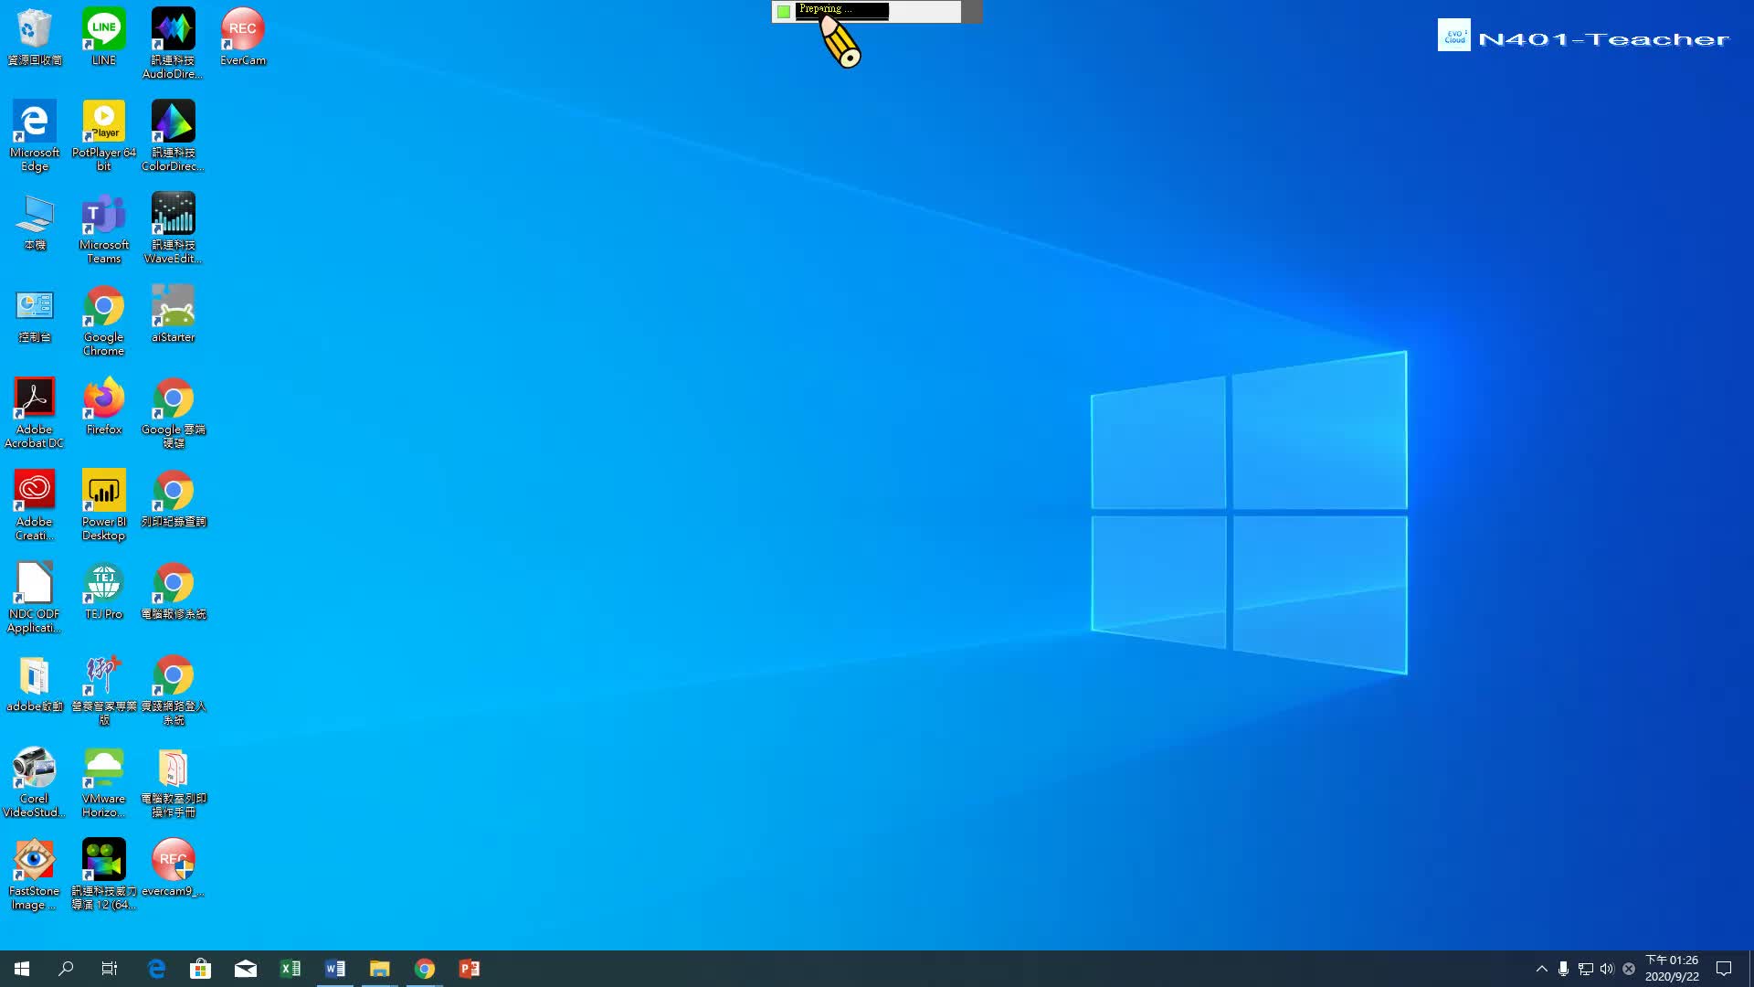This screenshot has height=987, width=1754.
Task: Launch the Adobe Creative Cloud shortcut
Action: point(35,504)
